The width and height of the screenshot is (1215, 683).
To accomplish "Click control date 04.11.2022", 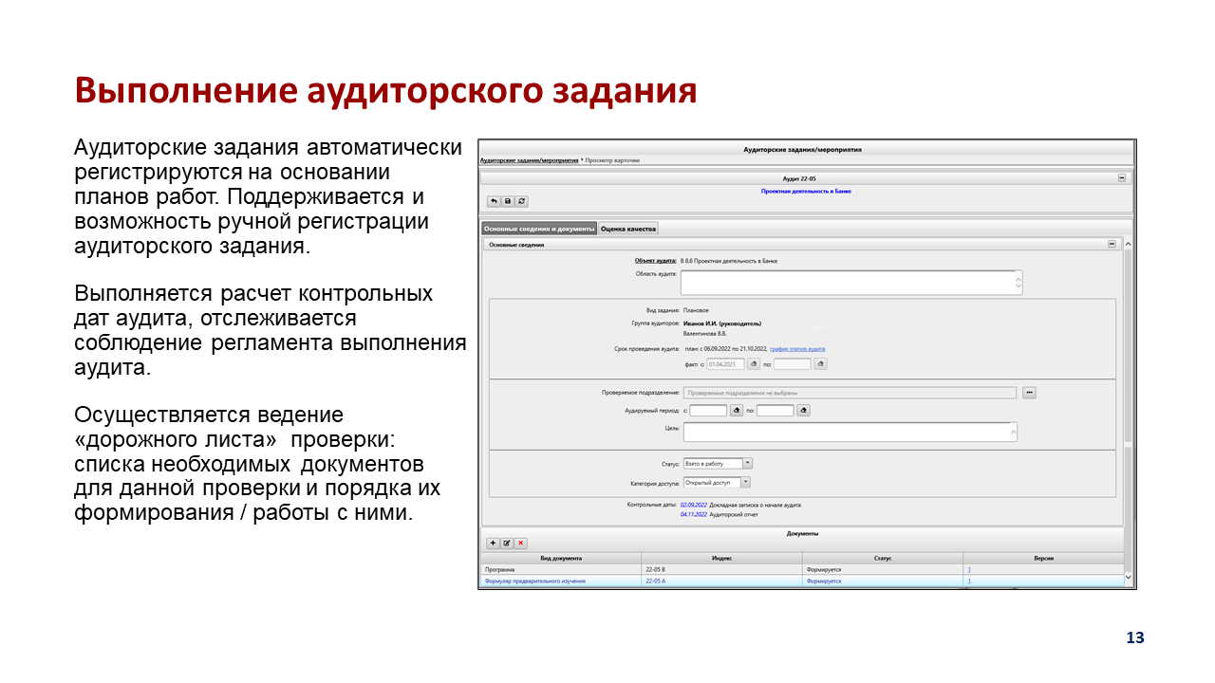I will (x=694, y=514).
